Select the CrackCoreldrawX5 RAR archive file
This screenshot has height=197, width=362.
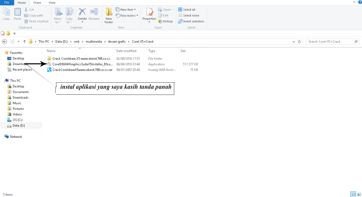click(80, 70)
